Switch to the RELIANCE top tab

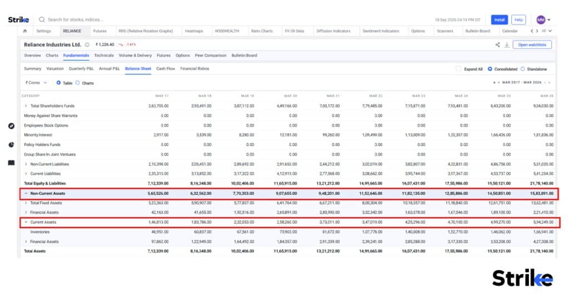72,31
